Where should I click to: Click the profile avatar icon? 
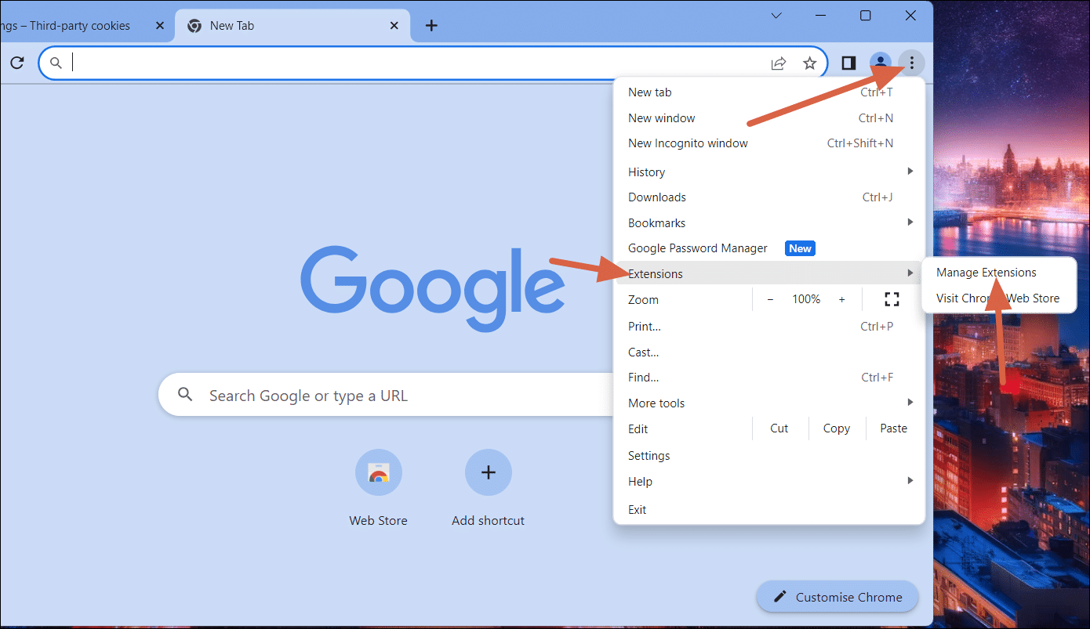pyautogui.click(x=880, y=63)
